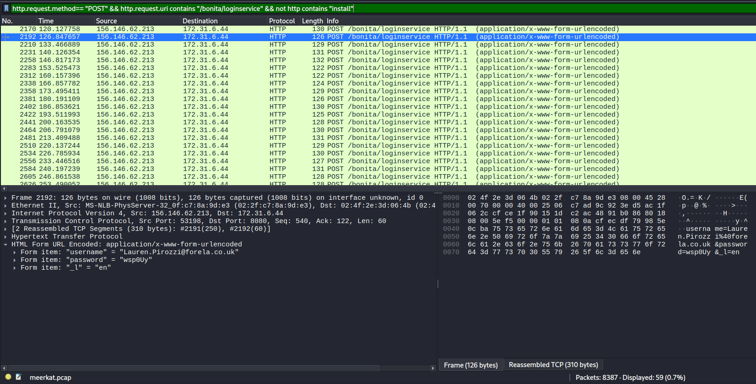Sort by the Protocol column header

click(284, 21)
